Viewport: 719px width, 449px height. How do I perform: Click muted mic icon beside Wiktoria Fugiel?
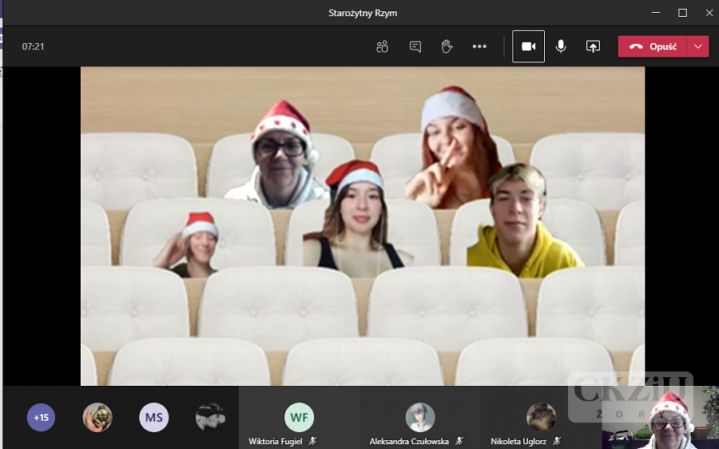pyautogui.click(x=313, y=441)
